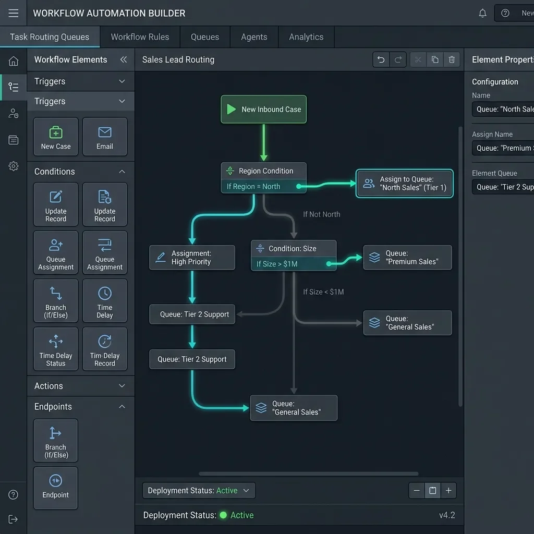Click the logout icon in sidebar

[13, 519]
